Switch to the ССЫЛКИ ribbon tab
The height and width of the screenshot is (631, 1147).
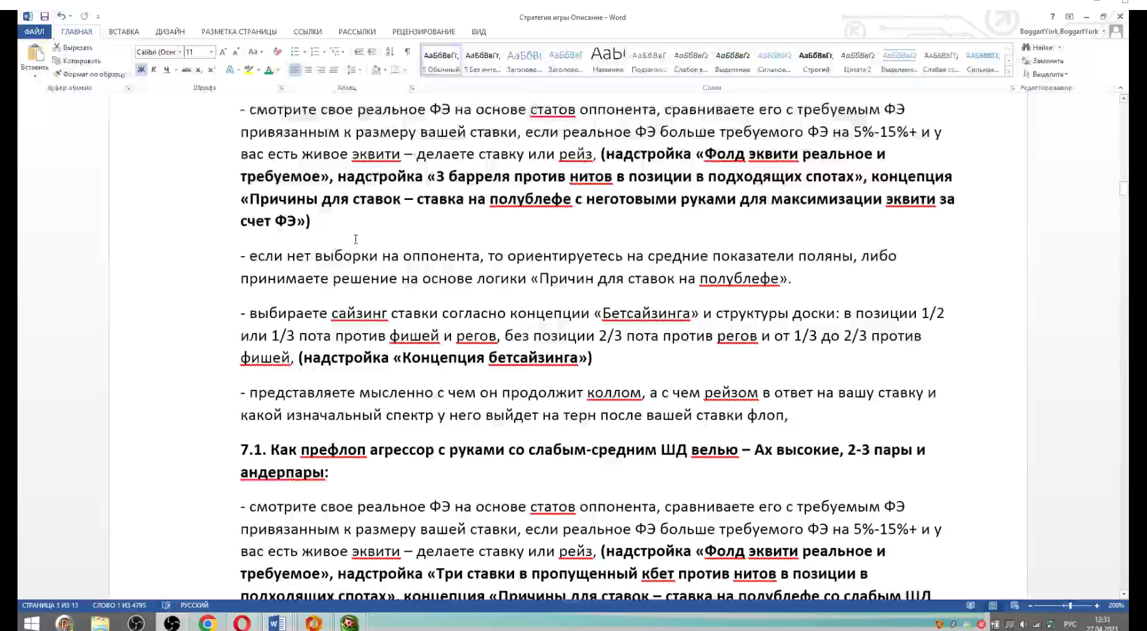click(x=307, y=31)
